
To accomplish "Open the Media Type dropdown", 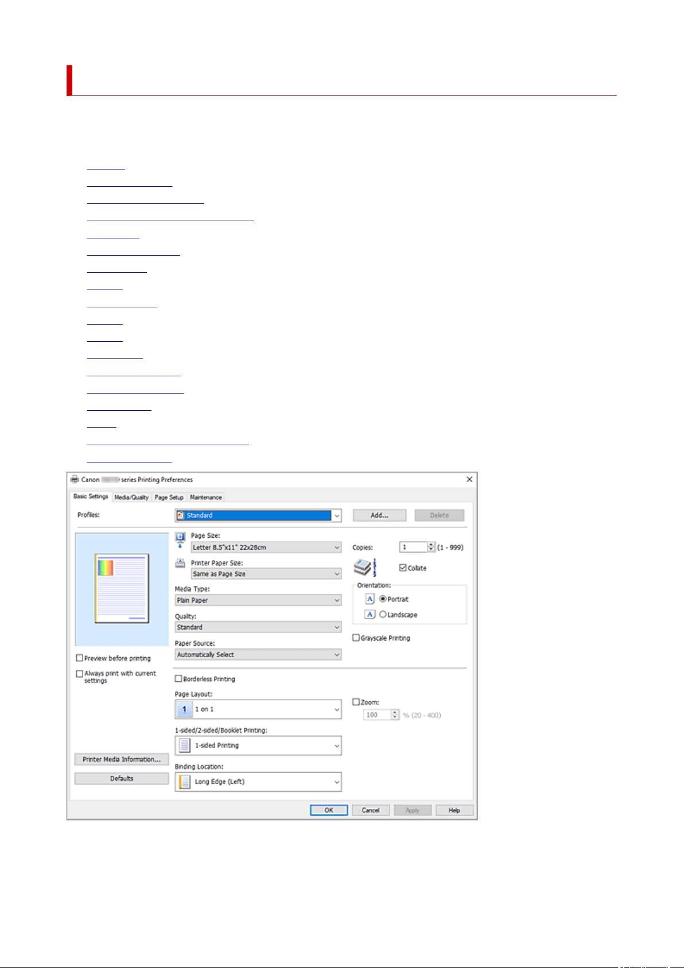I will [x=258, y=600].
